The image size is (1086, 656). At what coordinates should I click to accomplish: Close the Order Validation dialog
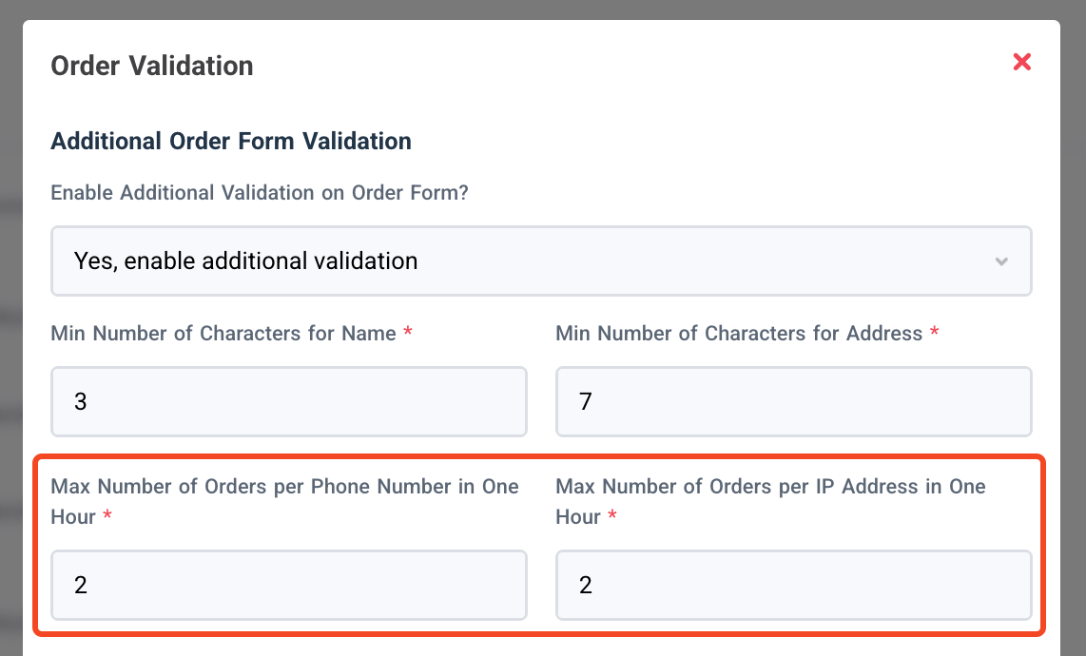coord(1021,62)
